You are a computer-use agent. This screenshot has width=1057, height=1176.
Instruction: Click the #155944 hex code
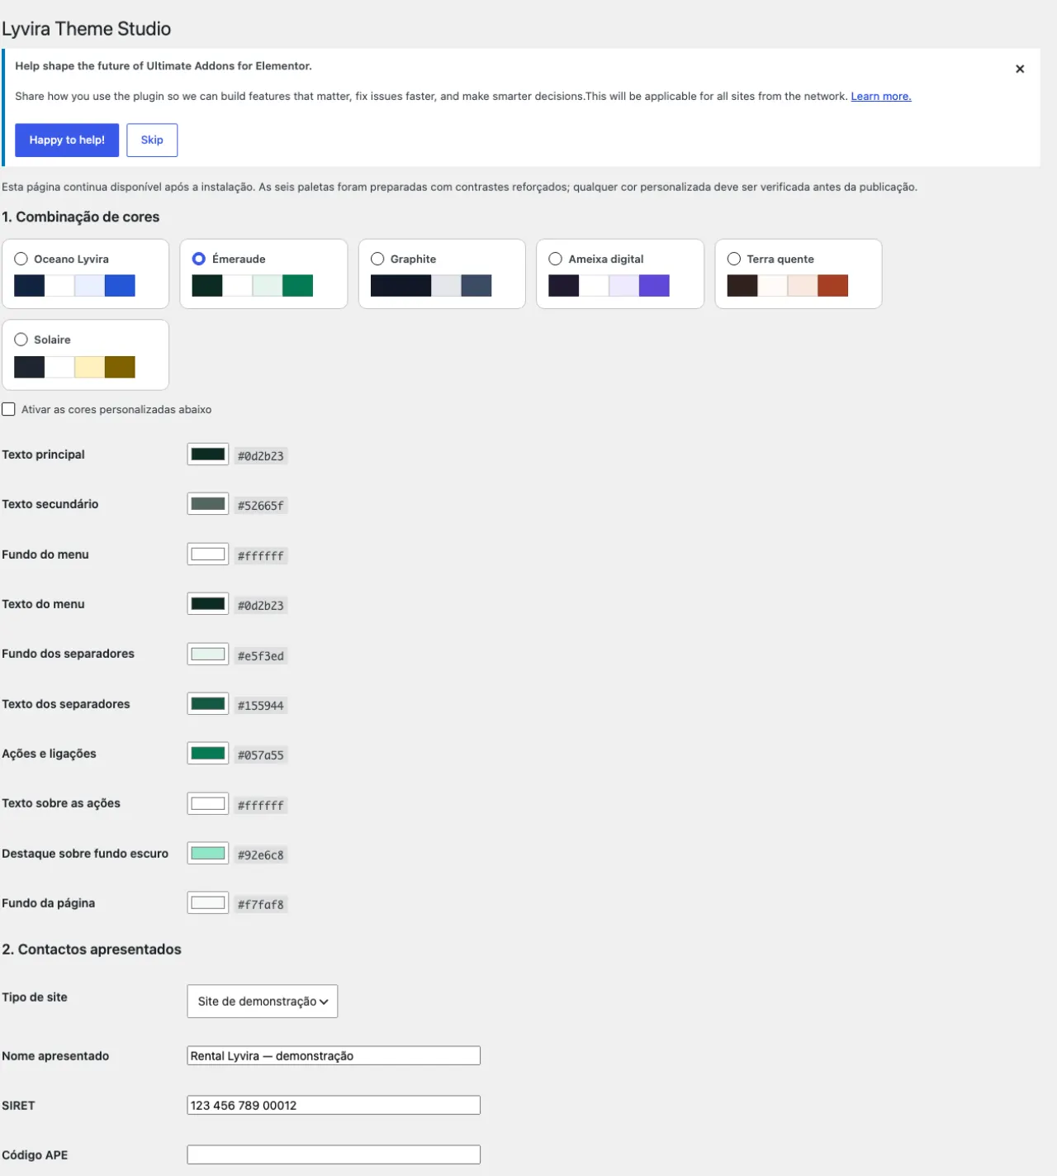click(261, 706)
